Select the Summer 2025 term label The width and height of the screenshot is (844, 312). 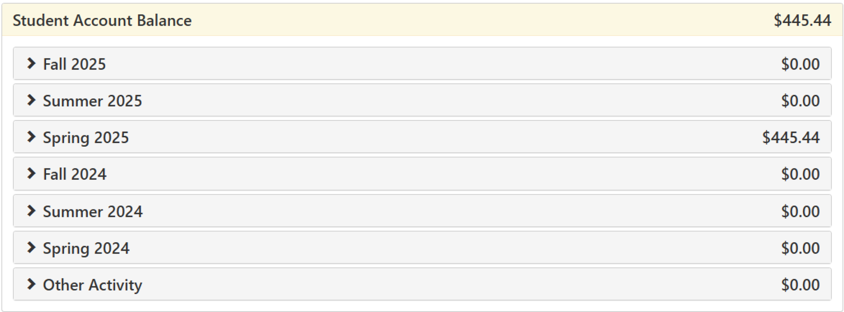click(92, 101)
